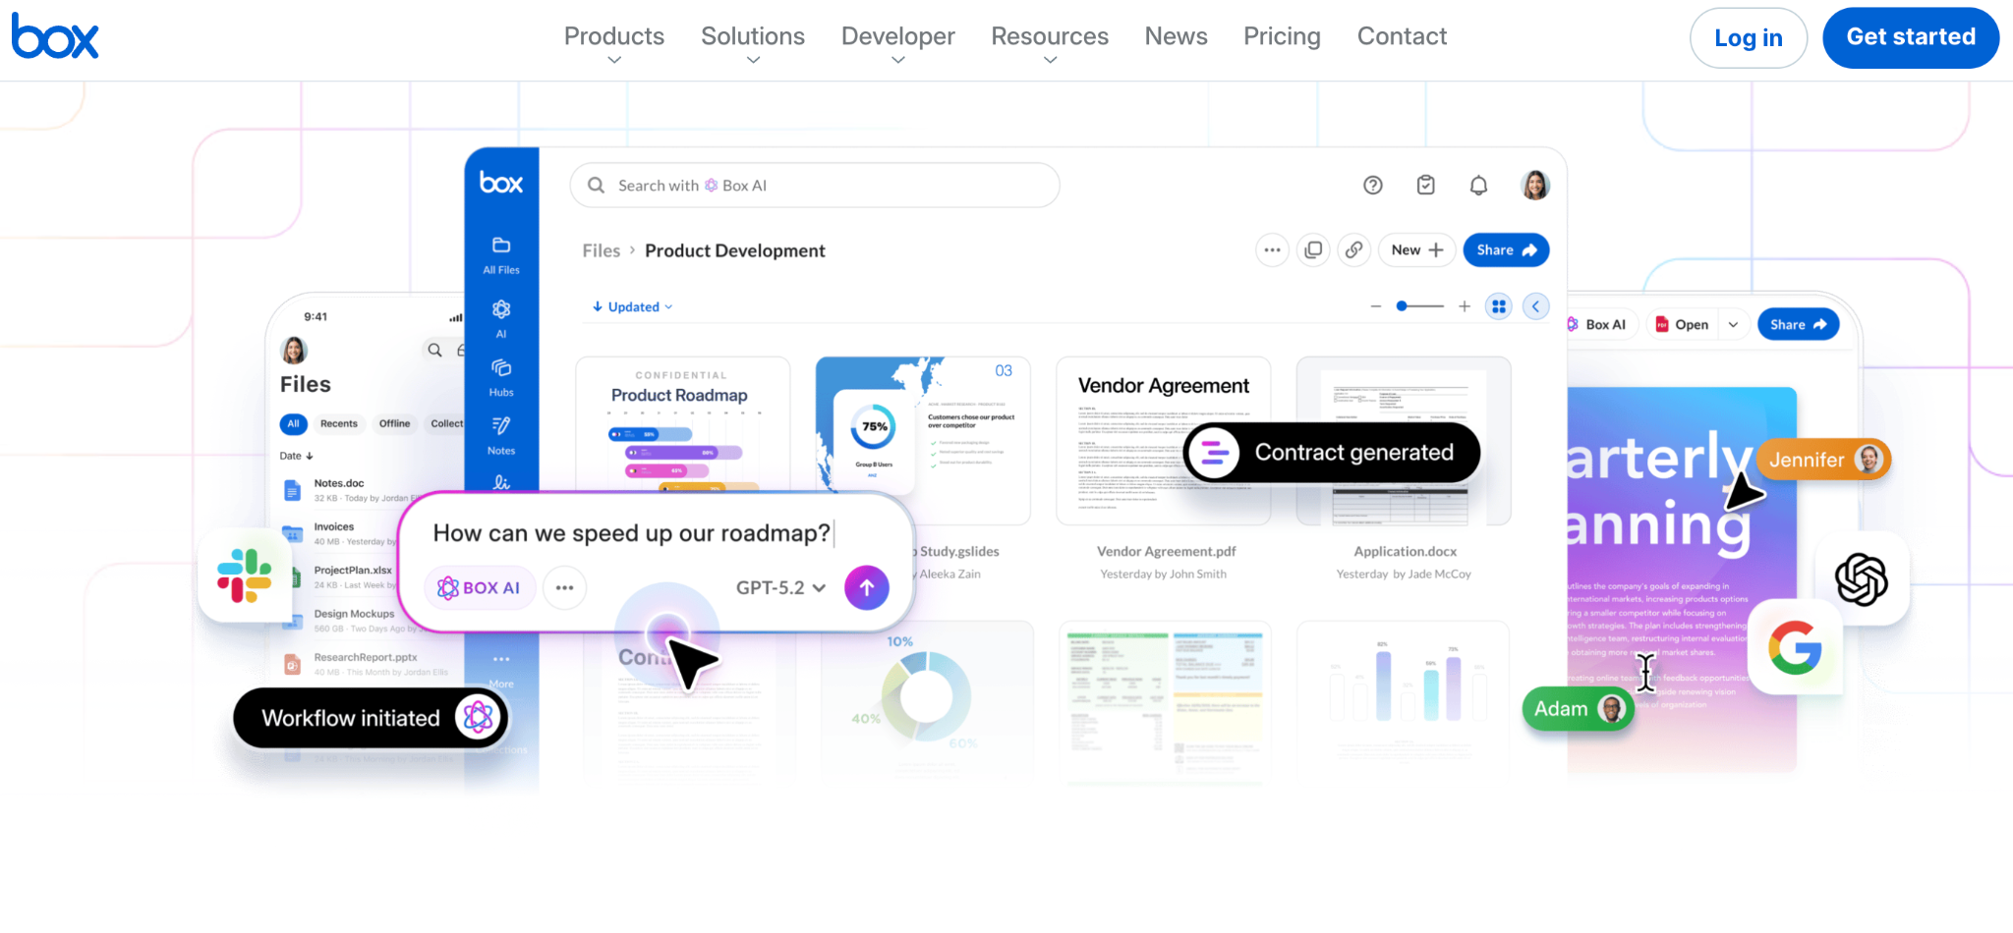Viewport: 2013px width, 933px height.
Task: Click the Vendor Agreement.pdf file name
Action: click(x=1167, y=552)
